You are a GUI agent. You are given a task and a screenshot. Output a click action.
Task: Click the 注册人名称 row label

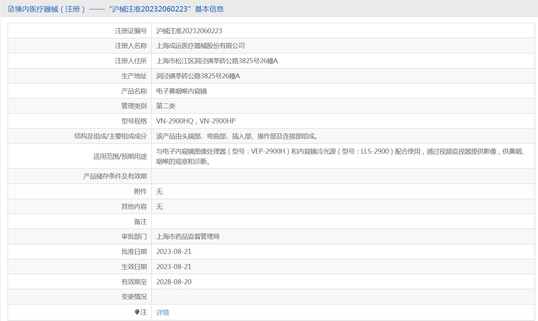[x=131, y=46]
